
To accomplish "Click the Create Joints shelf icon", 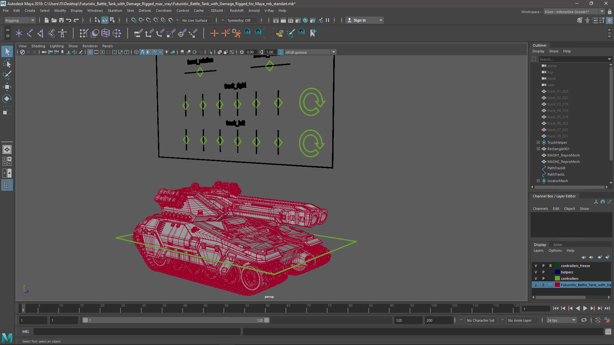I will 30,33.
